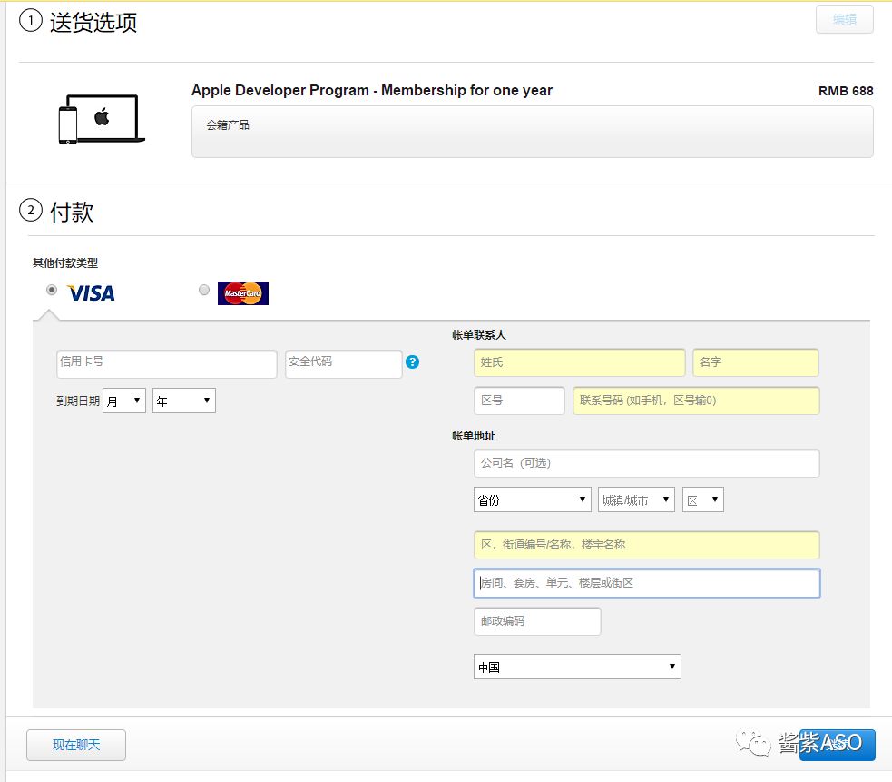Focus the 联系号码 phone number field
Image resolution: width=892 pixels, height=782 pixels.
(x=696, y=401)
